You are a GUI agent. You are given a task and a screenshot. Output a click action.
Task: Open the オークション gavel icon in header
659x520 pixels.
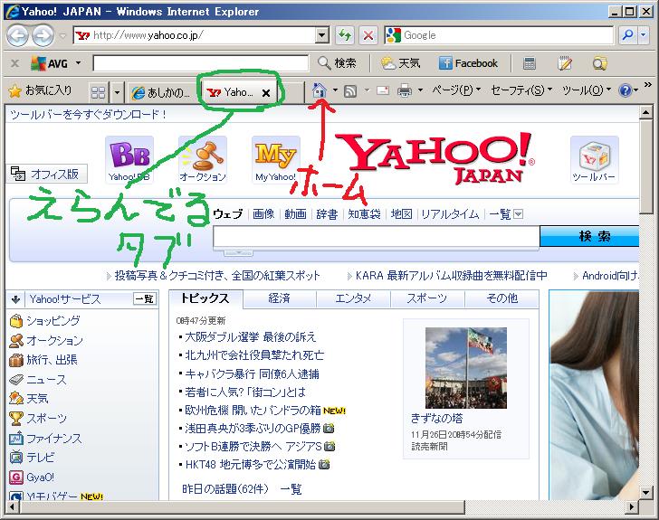[203, 159]
